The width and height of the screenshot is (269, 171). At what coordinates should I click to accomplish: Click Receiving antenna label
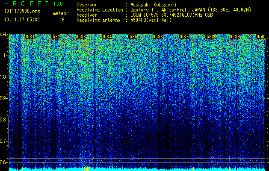pos(98,20)
